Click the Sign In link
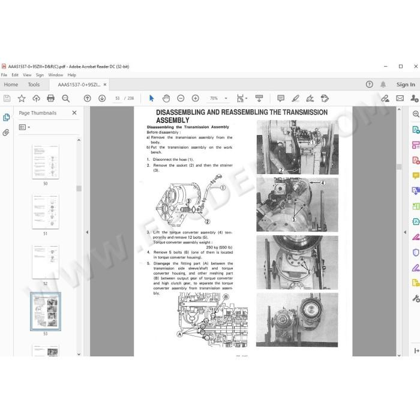 [x=406, y=85]
